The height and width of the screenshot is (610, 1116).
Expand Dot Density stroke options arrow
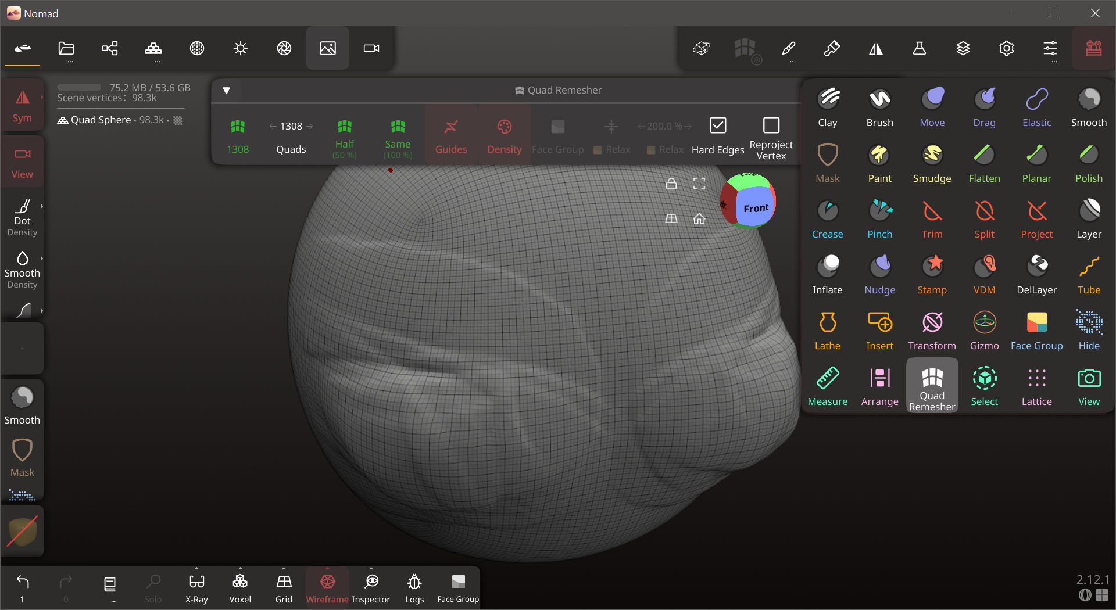[42, 206]
